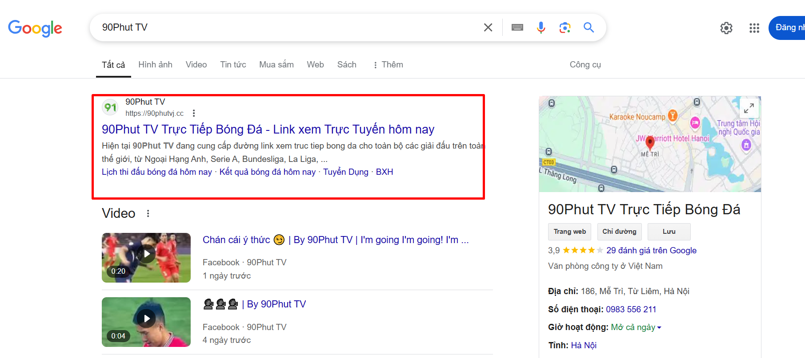Viewport: 805px width, 358px height.
Task: Click inside the 90Phut TV search field
Action: 284,28
